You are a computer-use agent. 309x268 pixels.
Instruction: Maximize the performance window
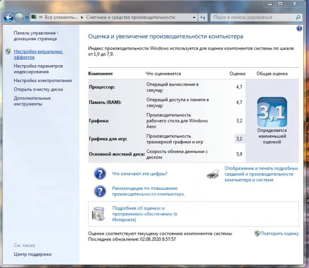pyautogui.click(x=280, y=3)
